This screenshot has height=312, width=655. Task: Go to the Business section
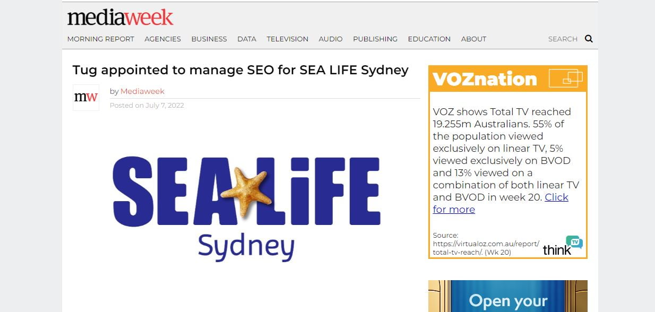coord(209,39)
